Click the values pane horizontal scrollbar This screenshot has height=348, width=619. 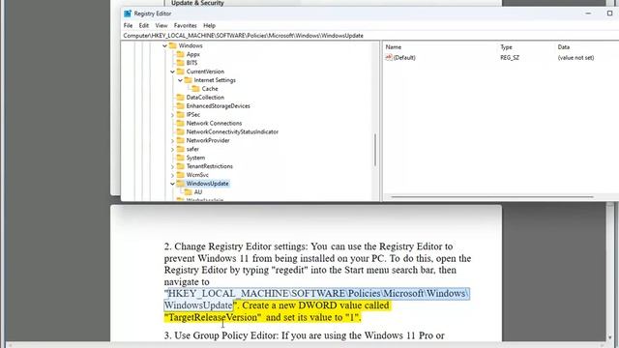pos(492,196)
